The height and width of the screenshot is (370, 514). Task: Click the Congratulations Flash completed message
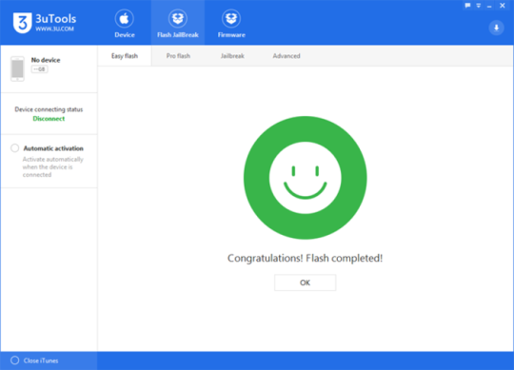pos(305,259)
